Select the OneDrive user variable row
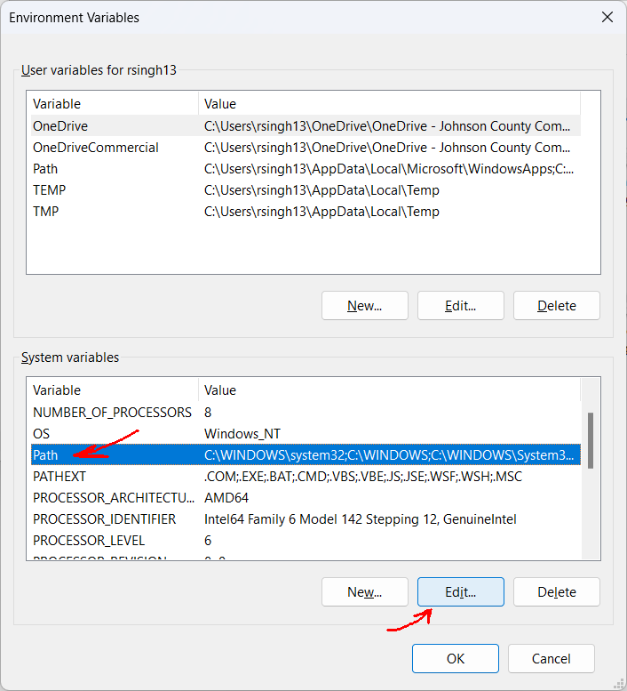The height and width of the screenshot is (691, 627). point(306,126)
